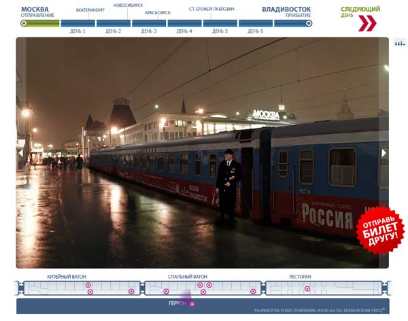Jump to День 6 timeline segment

[x=256, y=23]
